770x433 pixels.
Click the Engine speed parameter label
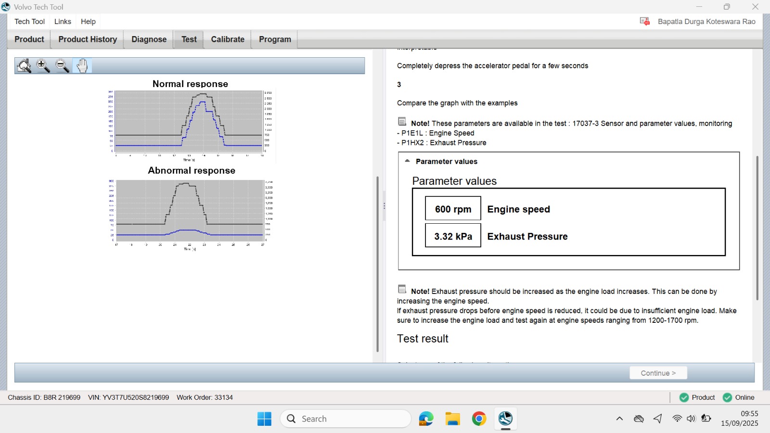(x=518, y=209)
